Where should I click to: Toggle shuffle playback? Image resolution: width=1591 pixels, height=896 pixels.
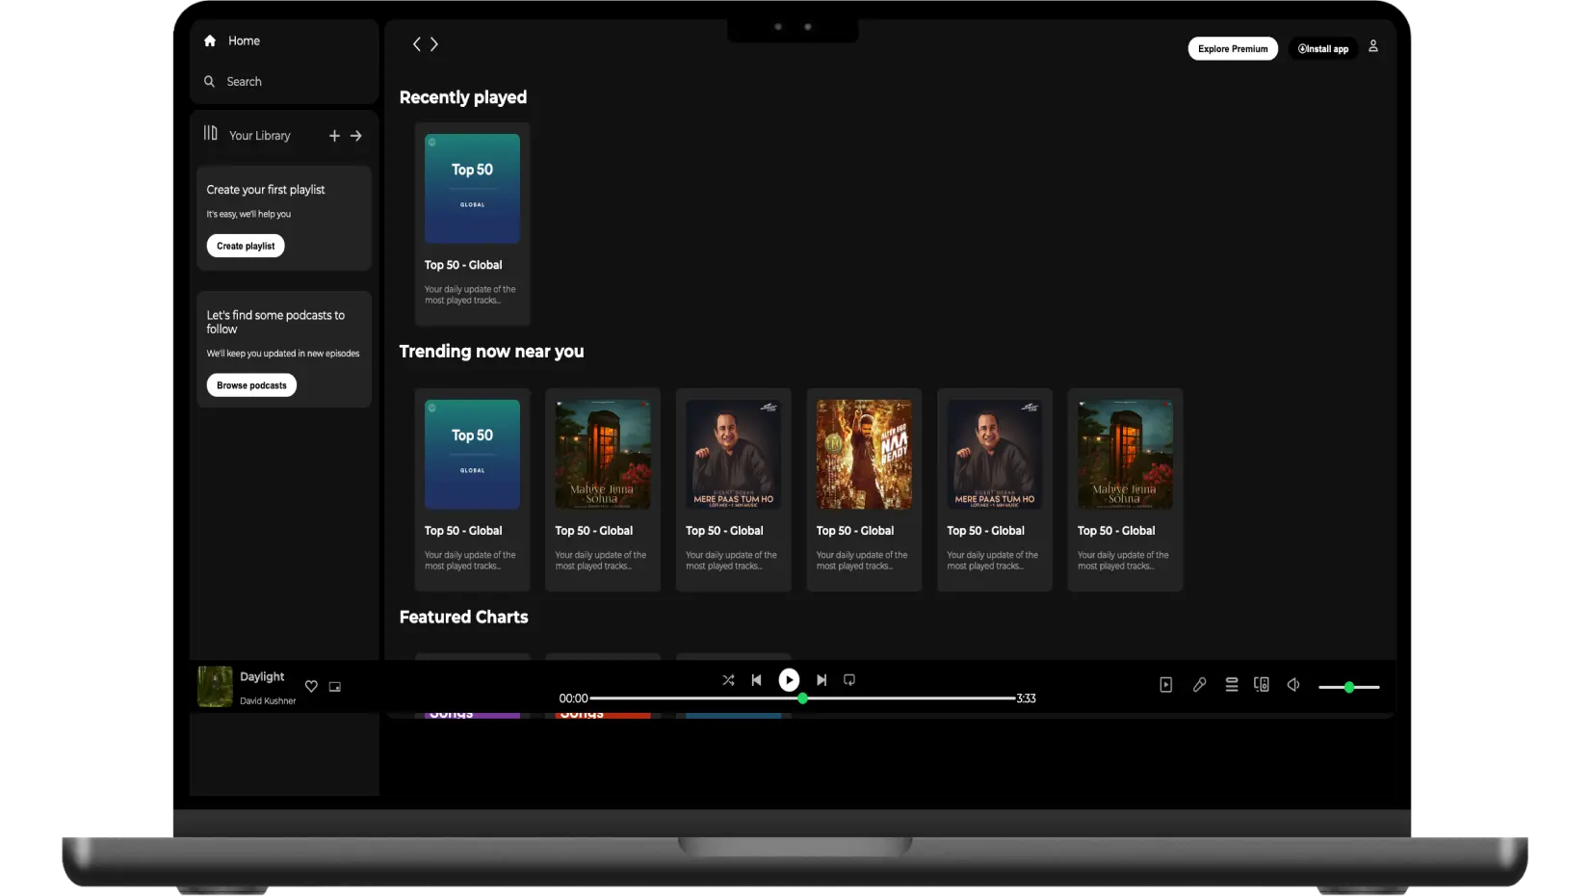coord(728,680)
